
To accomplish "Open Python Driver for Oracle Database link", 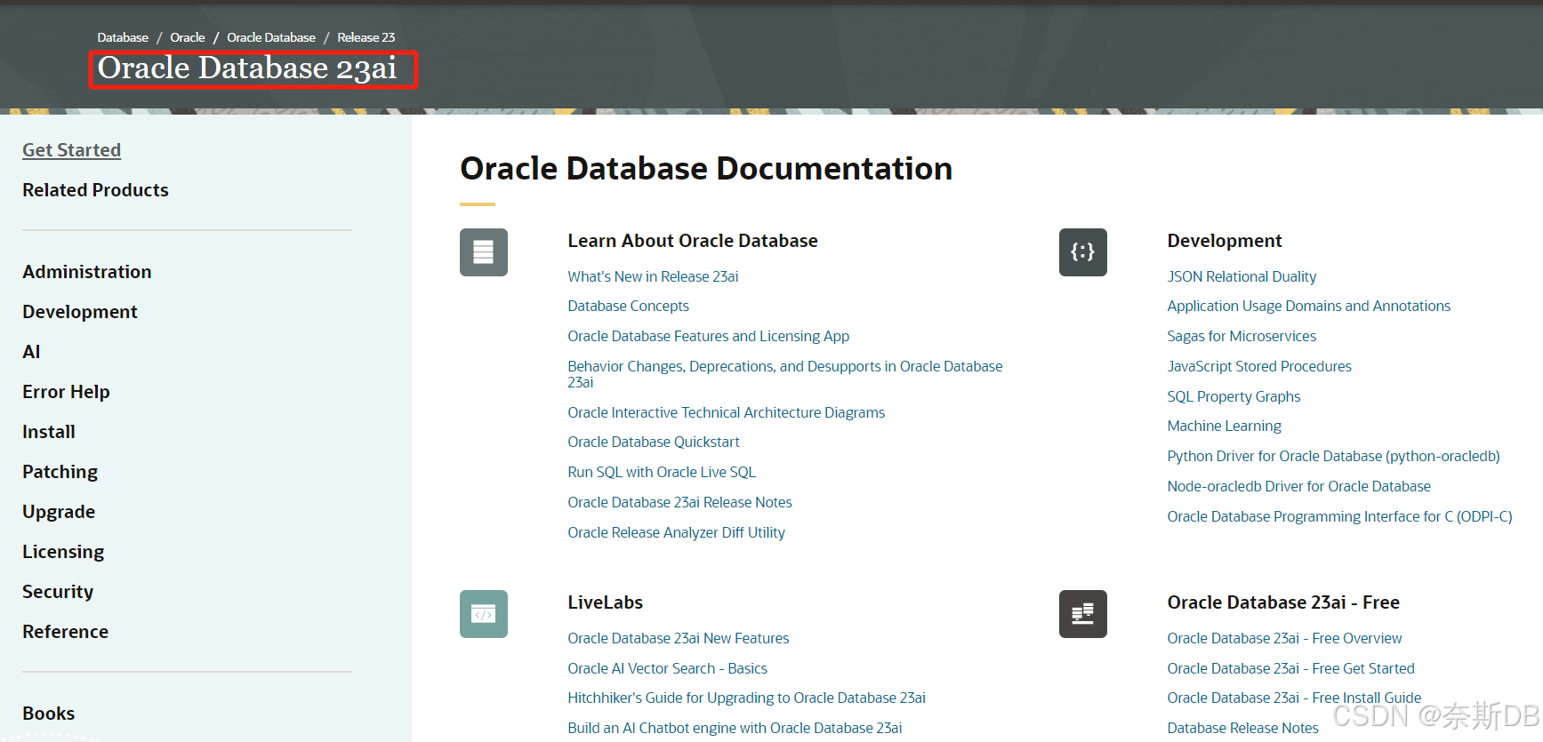I will tap(1333, 456).
